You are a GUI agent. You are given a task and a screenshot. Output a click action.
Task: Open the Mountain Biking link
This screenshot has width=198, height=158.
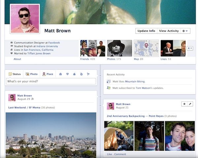(x=135, y=81)
